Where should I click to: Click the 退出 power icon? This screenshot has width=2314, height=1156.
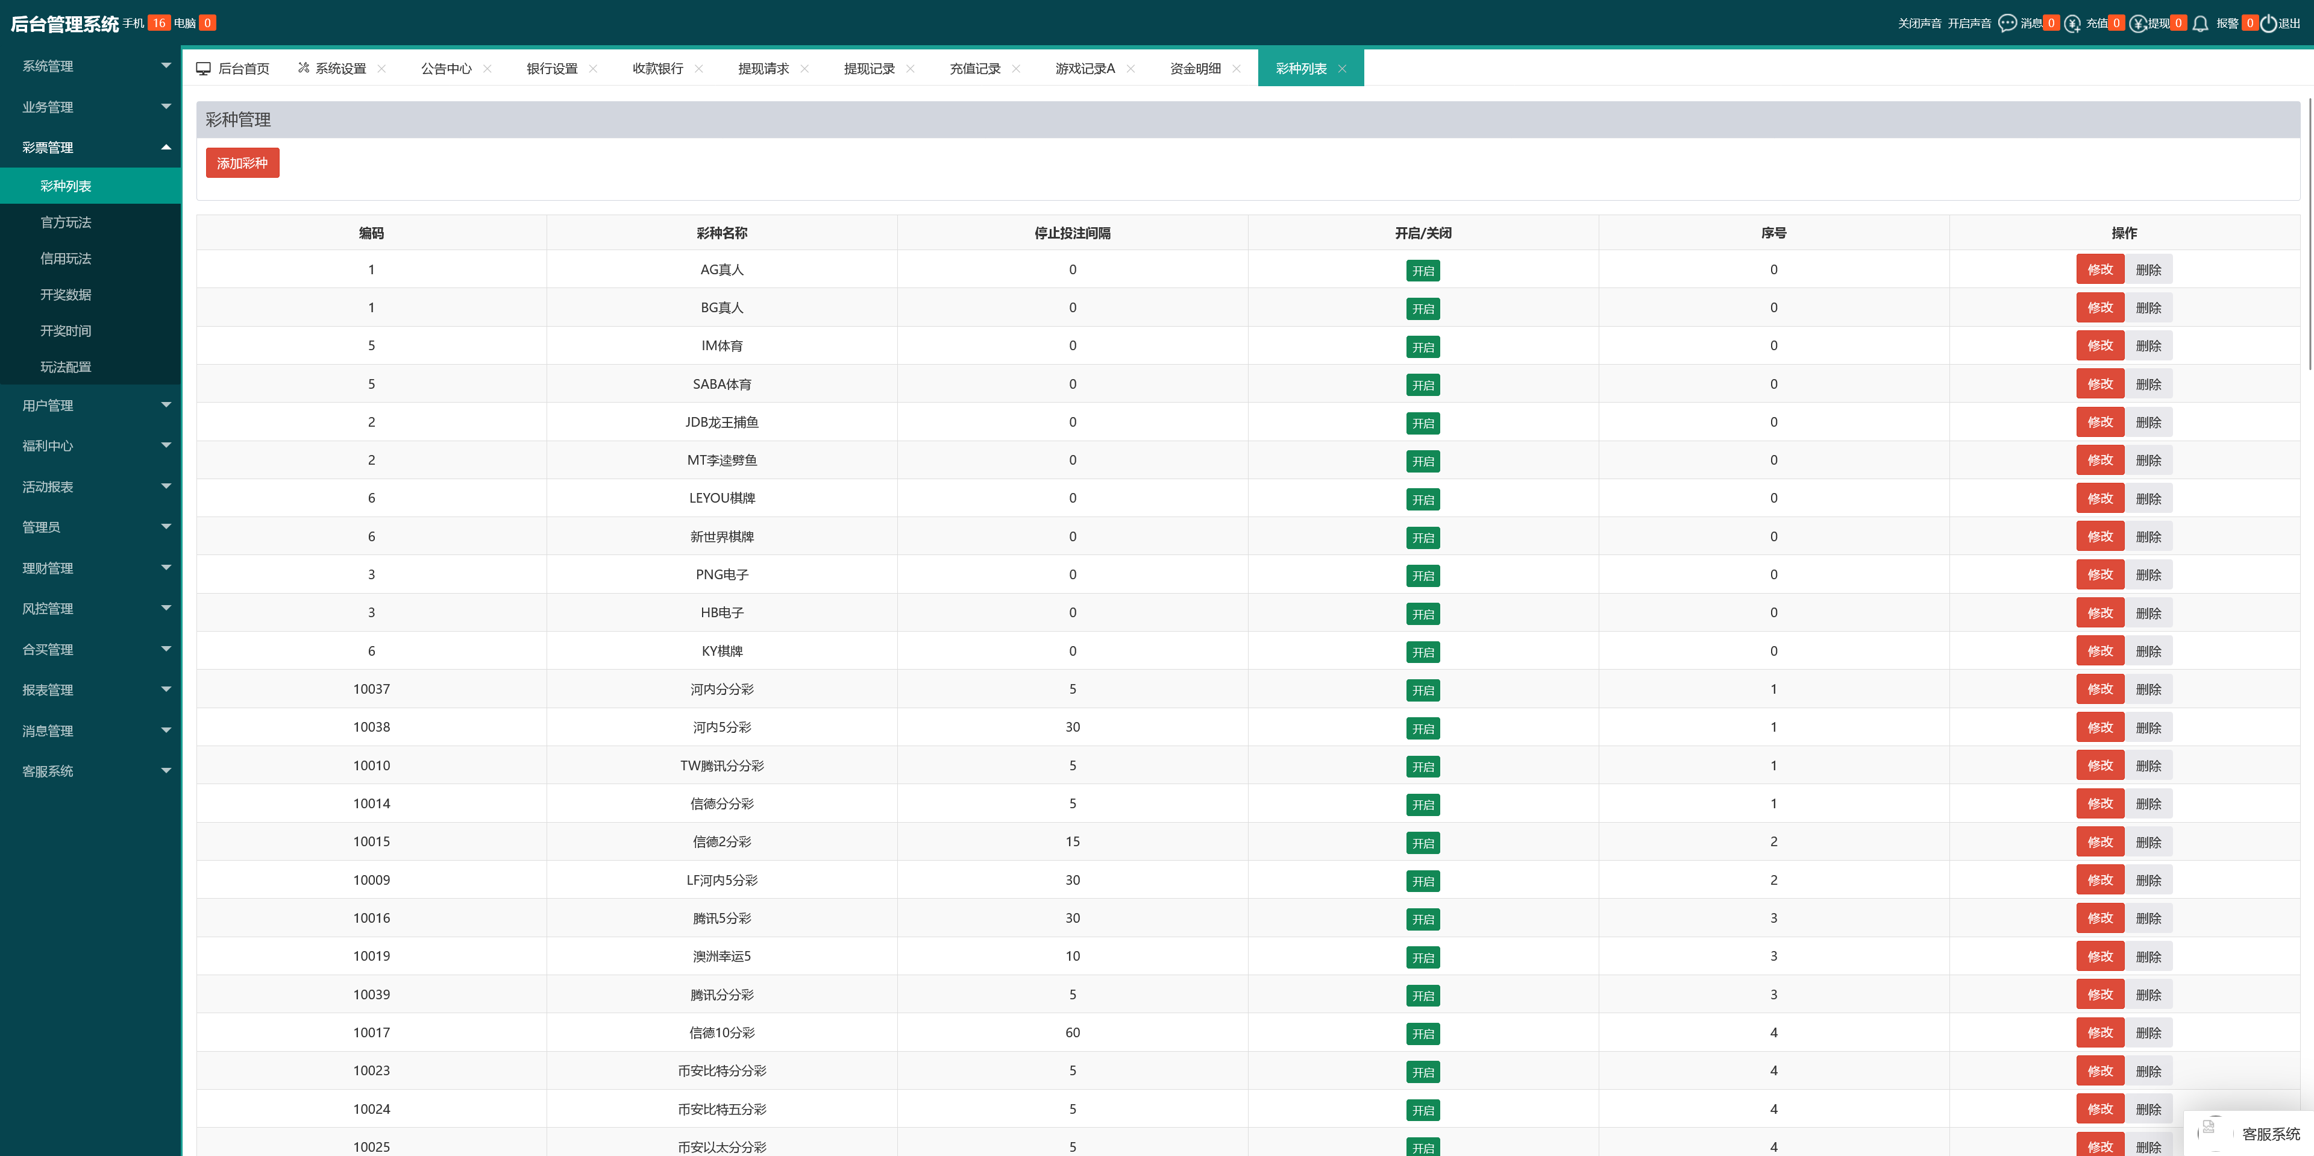coord(2268,24)
